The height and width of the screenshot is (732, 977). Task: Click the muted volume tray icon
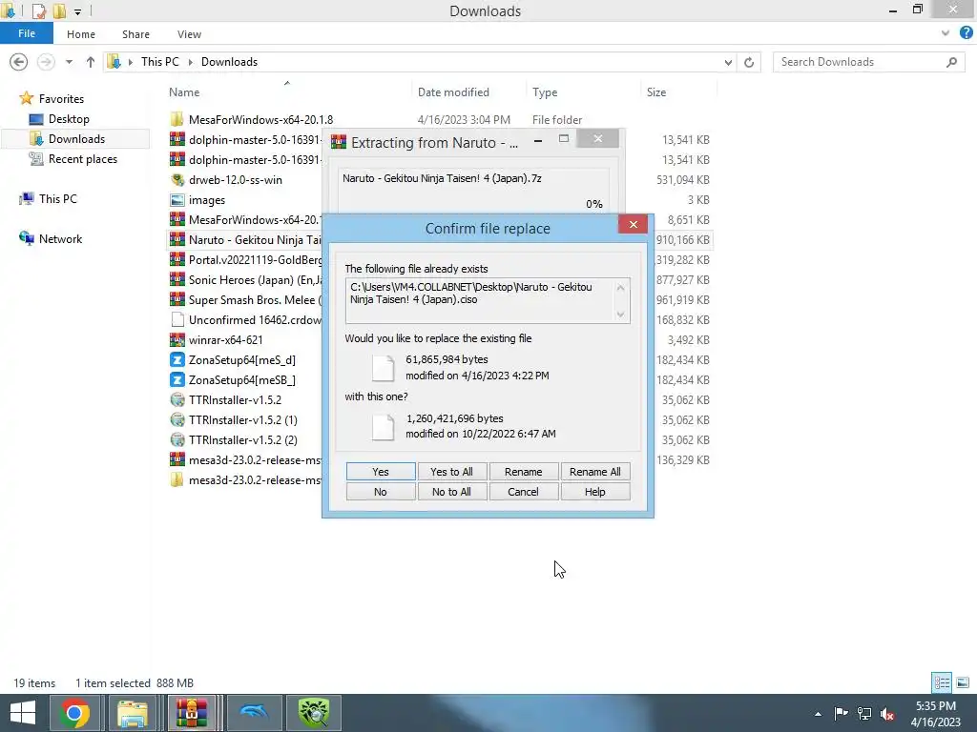coord(886,714)
